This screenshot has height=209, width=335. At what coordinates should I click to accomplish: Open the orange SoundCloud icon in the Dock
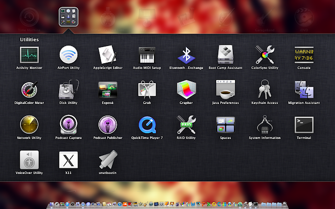tap(125, 204)
